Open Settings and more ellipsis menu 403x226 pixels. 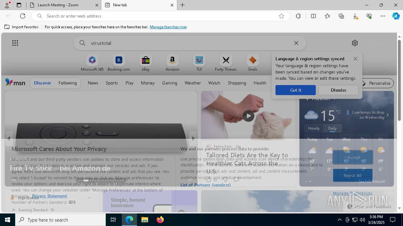(x=383, y=16)
